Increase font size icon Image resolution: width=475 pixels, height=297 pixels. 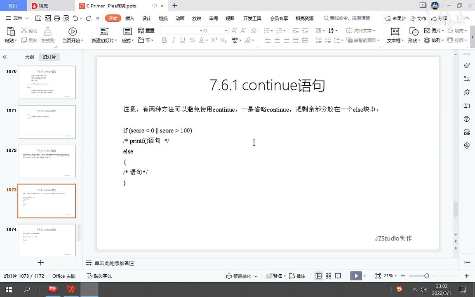click(234, 30)
